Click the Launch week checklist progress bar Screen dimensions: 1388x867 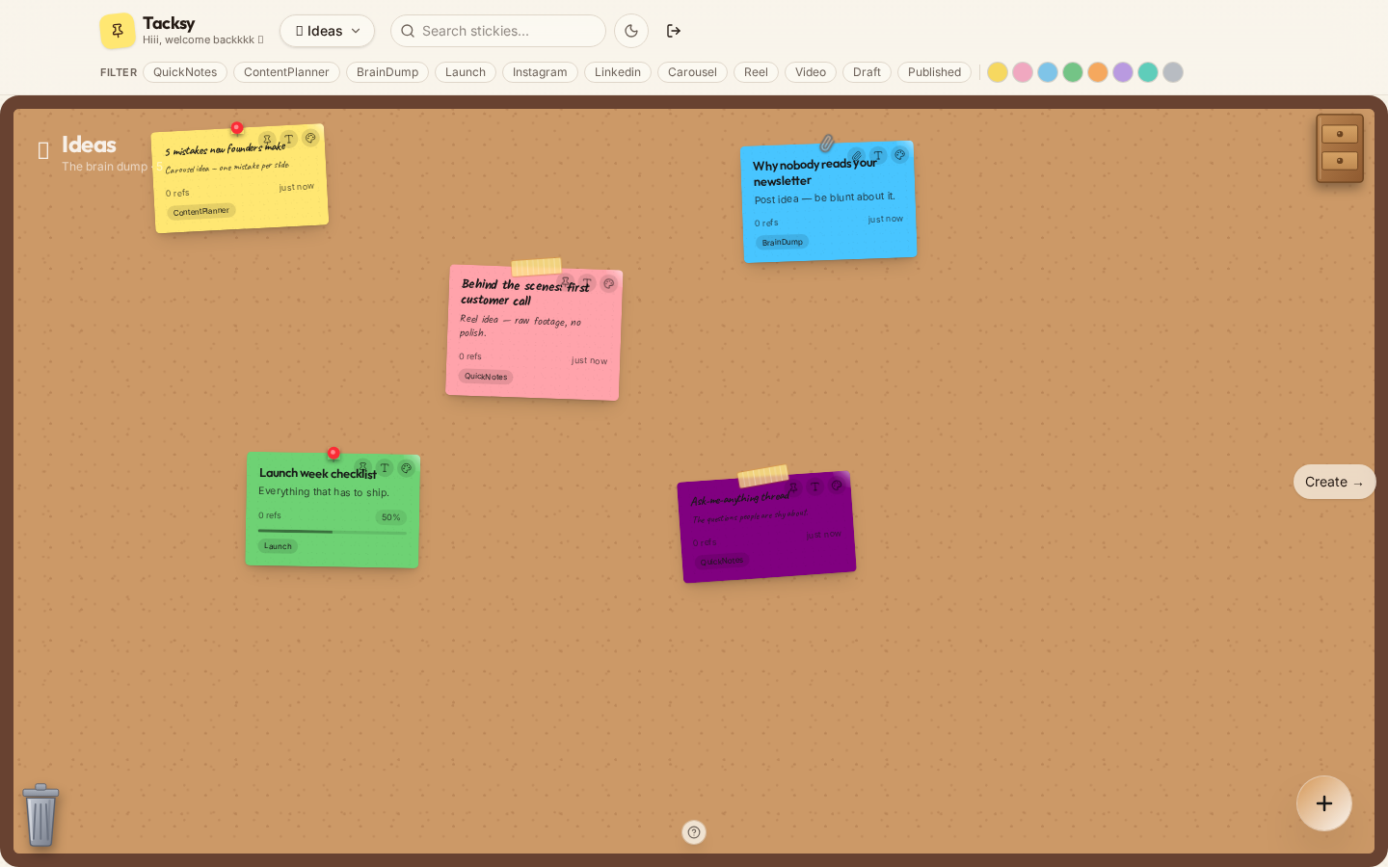[x=333, y=532]
